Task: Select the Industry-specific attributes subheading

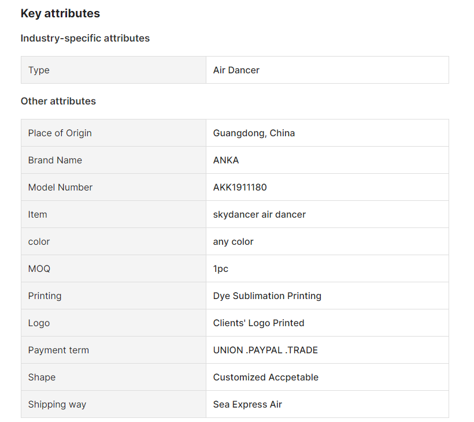Action: click(85, 38)
